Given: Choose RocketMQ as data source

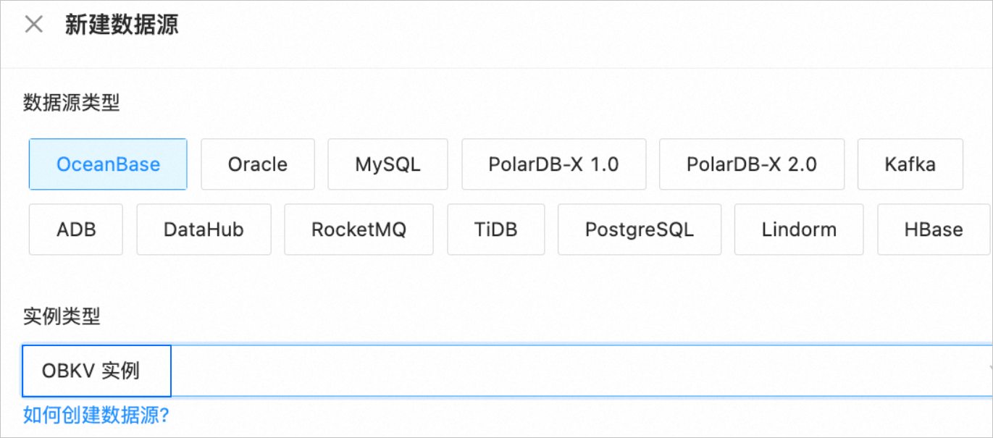Looking at the screenshot, I should click(359, 229).
